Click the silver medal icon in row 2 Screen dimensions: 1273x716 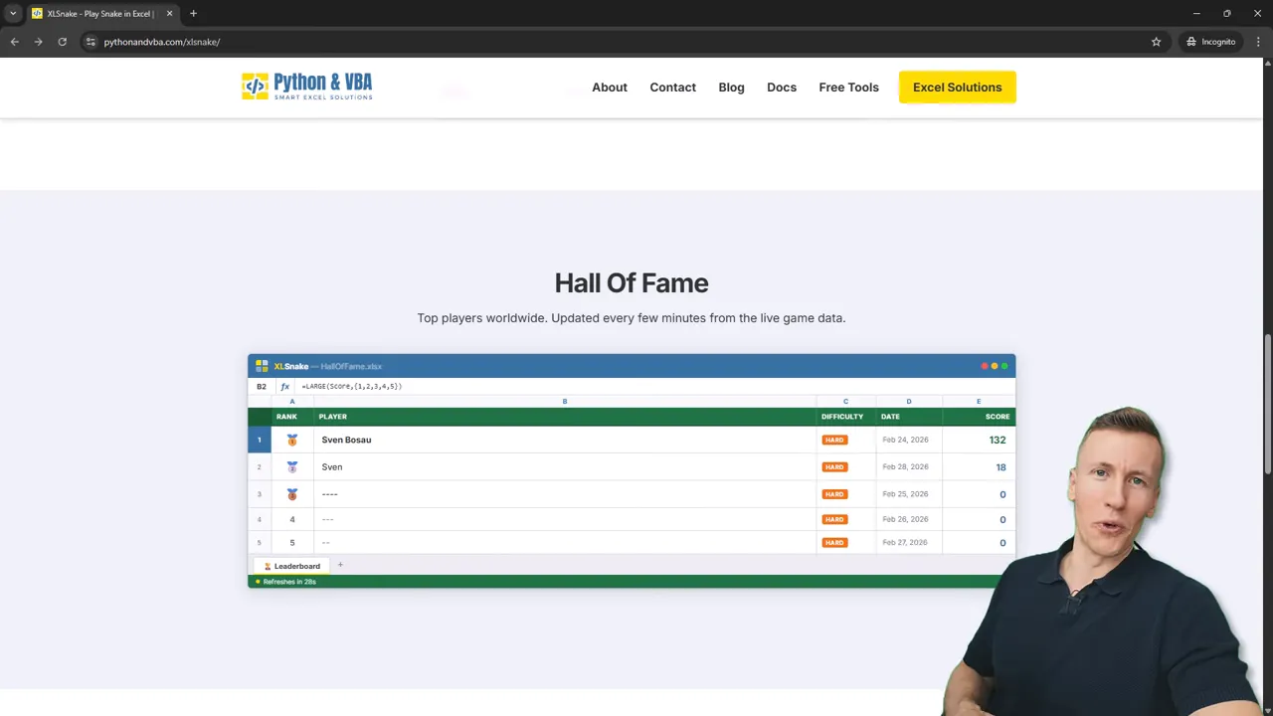pyautogui.click(x=292, y=467)
